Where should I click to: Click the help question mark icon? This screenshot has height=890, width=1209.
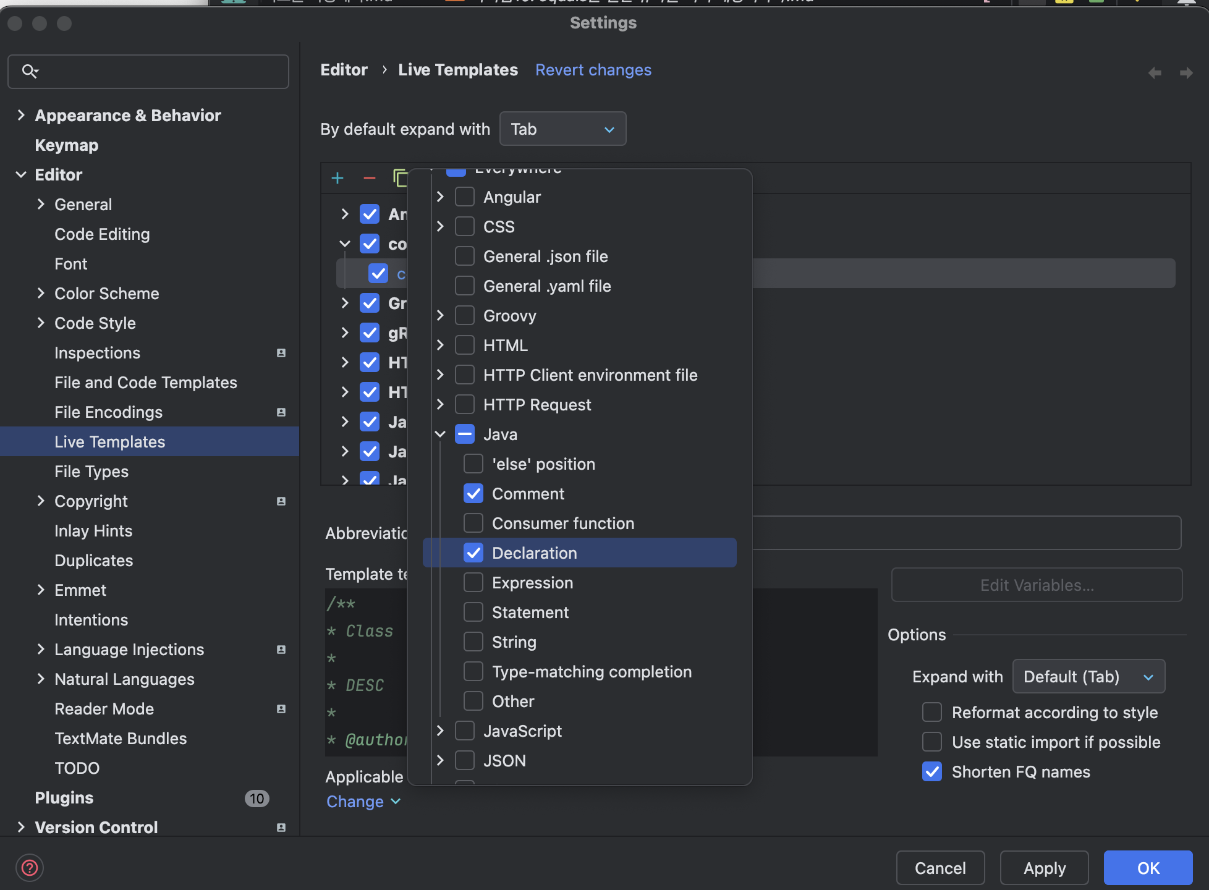[x=30, y=868]
